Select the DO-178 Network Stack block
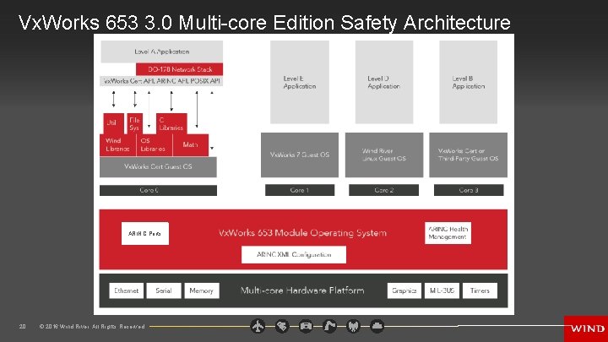This screenshot has width=608, height=342. 180,69
